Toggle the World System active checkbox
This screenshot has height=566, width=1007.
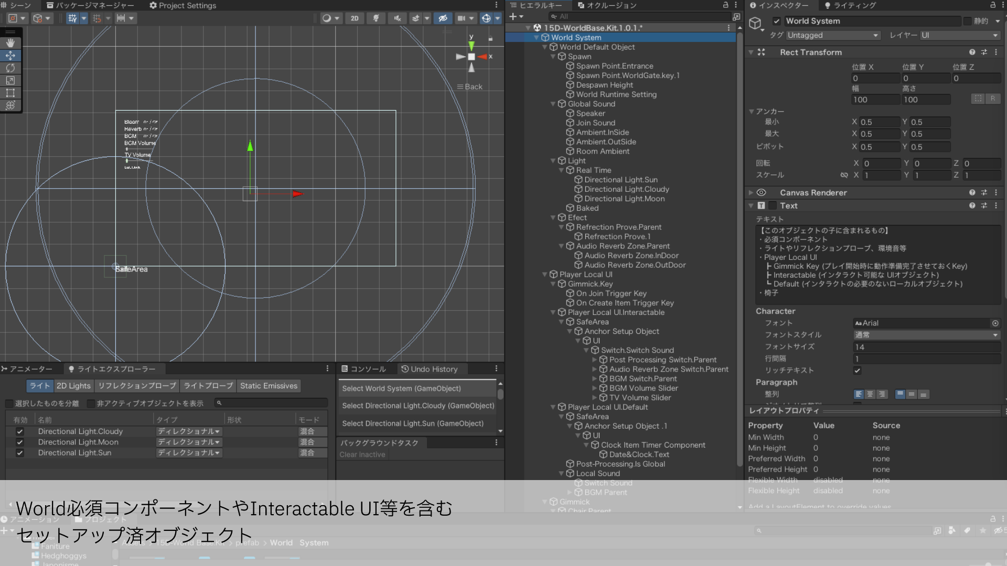click(777, 21)
